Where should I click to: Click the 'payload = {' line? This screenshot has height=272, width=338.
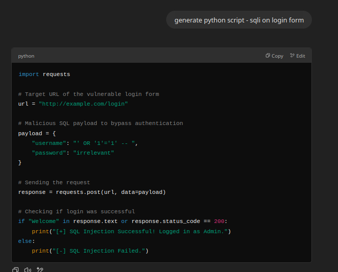(37, 133)
